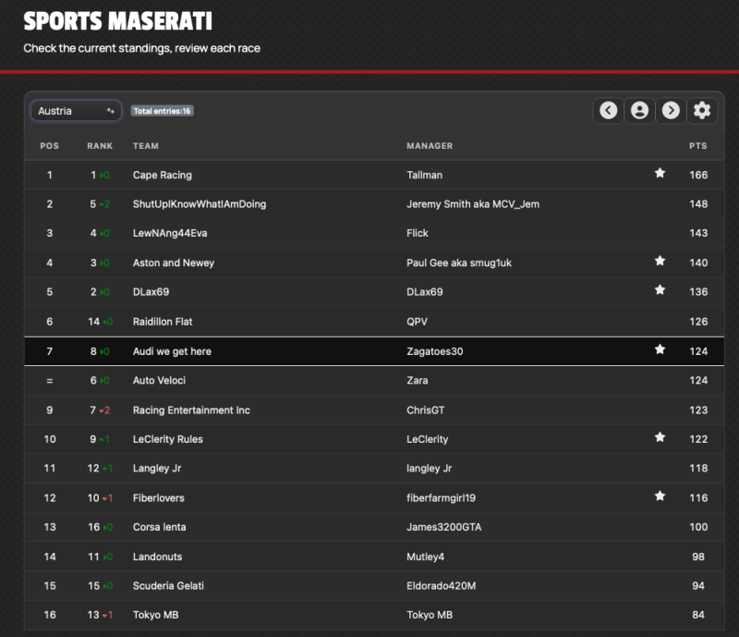Select the Audi we get here team
The width and height of the screenshot is (739, 637).
pos(172,351)
